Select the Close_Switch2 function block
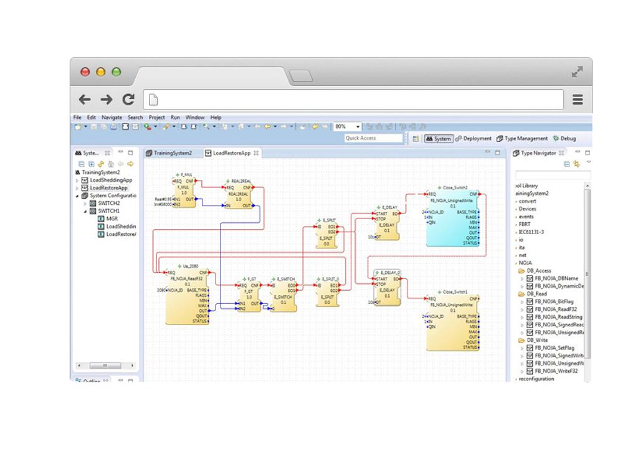 [x=452, y=217]
